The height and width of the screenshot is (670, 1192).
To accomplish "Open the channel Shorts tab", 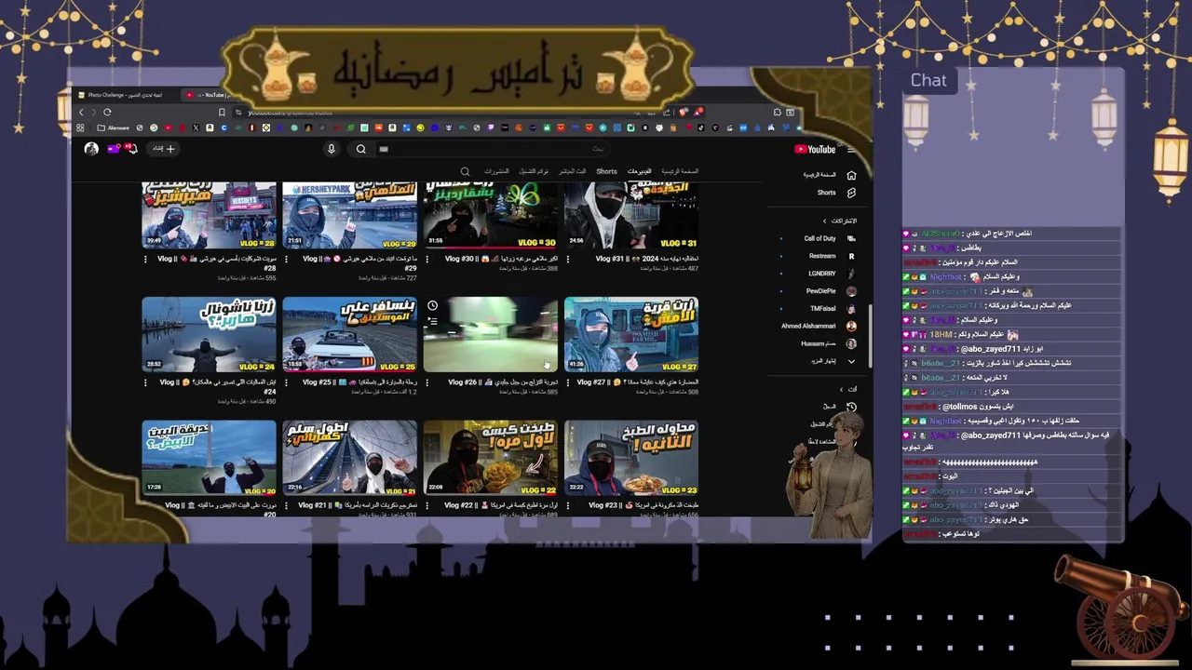I will [x=606, y=171].
